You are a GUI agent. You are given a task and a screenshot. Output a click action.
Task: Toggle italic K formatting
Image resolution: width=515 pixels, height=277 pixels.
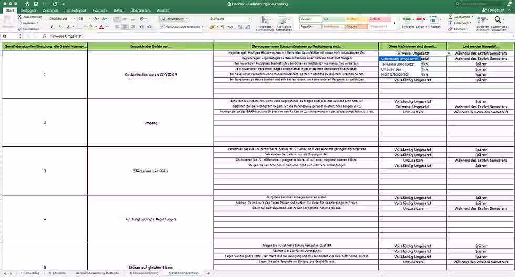pyautogui.click(x=60, y=27)
